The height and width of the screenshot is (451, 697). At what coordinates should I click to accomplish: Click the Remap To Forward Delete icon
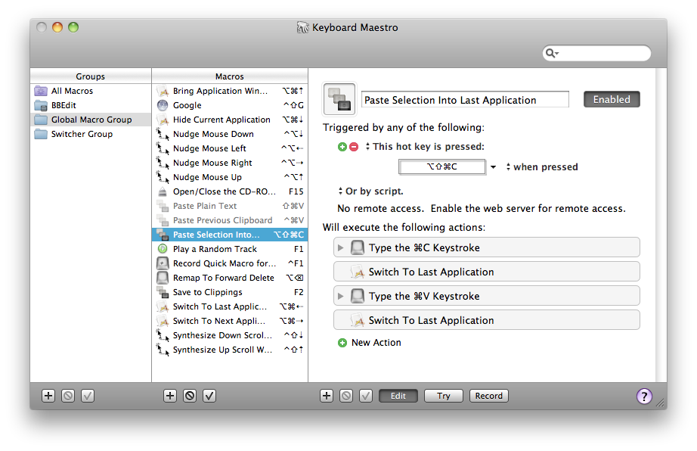[x=163, y=278]
